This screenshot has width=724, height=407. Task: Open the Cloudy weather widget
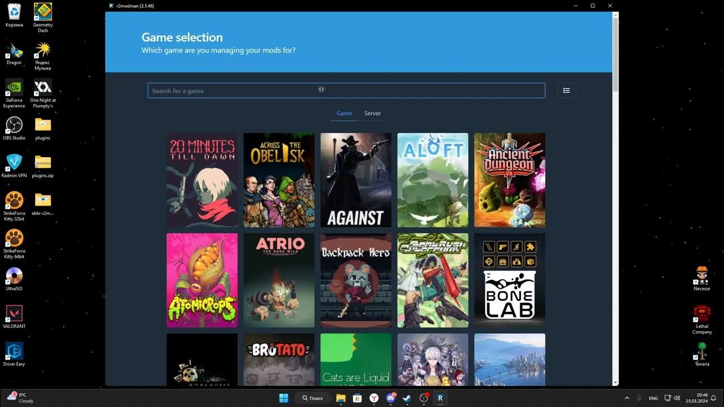(x=20, y=398)
